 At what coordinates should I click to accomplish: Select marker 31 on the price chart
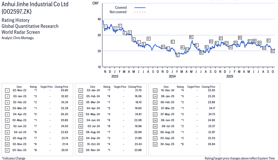pyautogui.click(x=268, y=41)
